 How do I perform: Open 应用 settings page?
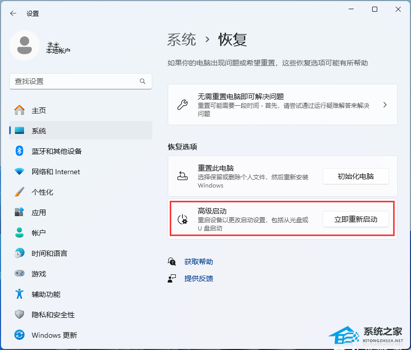(x=81, y=212)
